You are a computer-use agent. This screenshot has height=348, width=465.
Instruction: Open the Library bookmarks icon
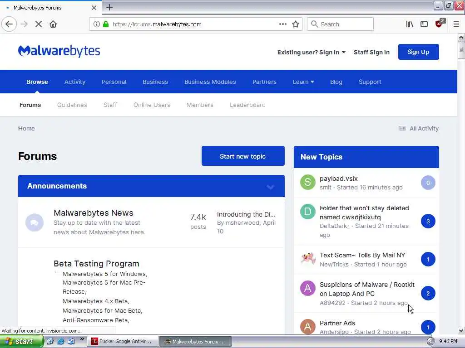point(410,24)
